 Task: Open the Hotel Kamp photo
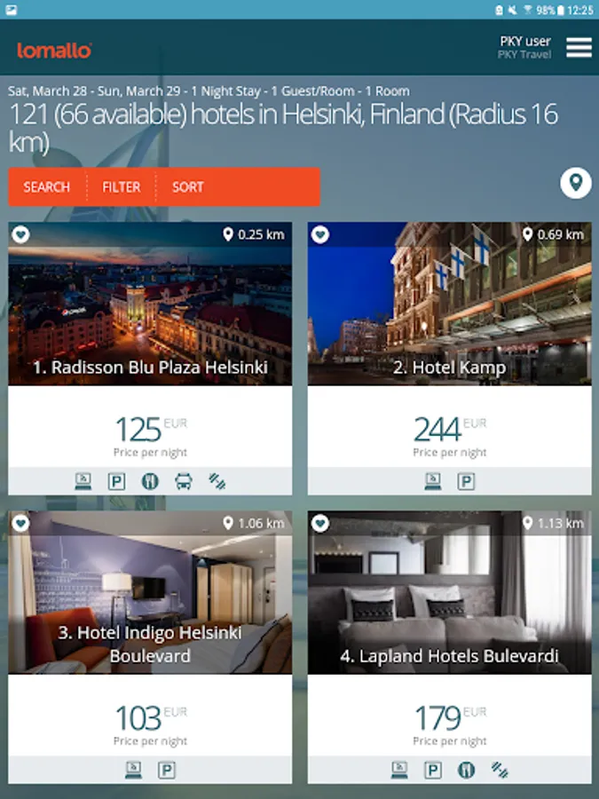pos(450,304)
